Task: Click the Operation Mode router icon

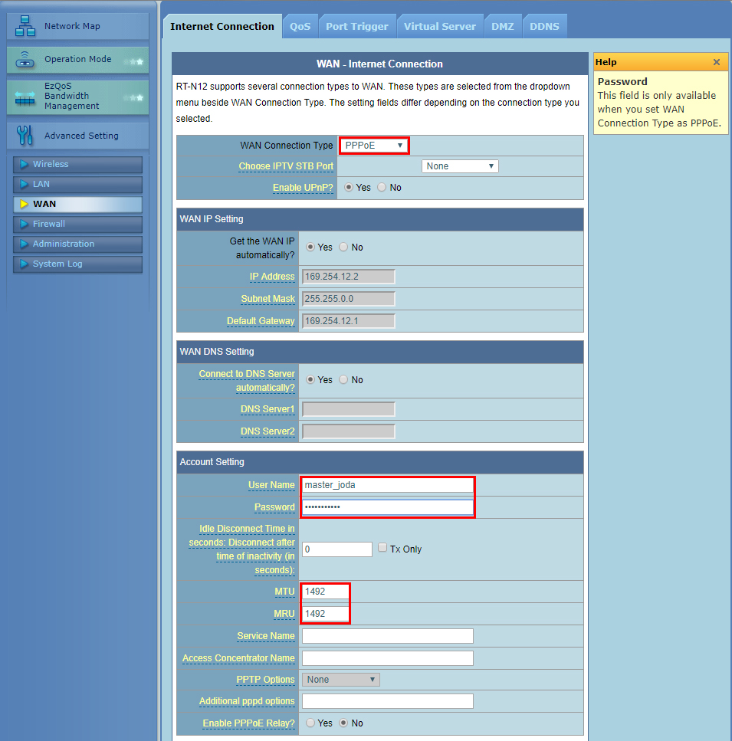Action: pos(25,60)
